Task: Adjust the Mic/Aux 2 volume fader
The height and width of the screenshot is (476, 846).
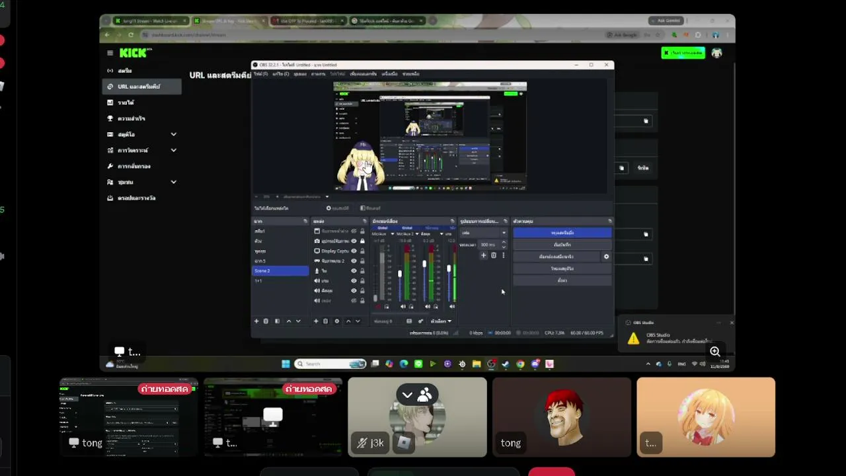Action: [399, 274]
